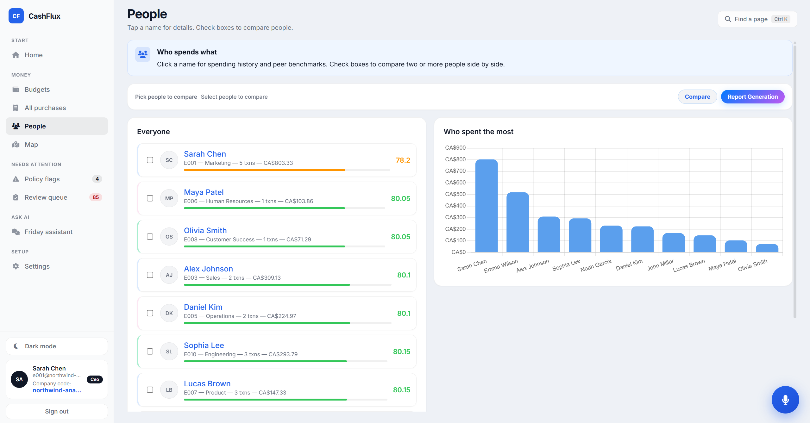Image resolution: width=810 pixels, height=423 pixels.
Task: Click Lucas Brown's LB avatar
Action: click(169, 390)
